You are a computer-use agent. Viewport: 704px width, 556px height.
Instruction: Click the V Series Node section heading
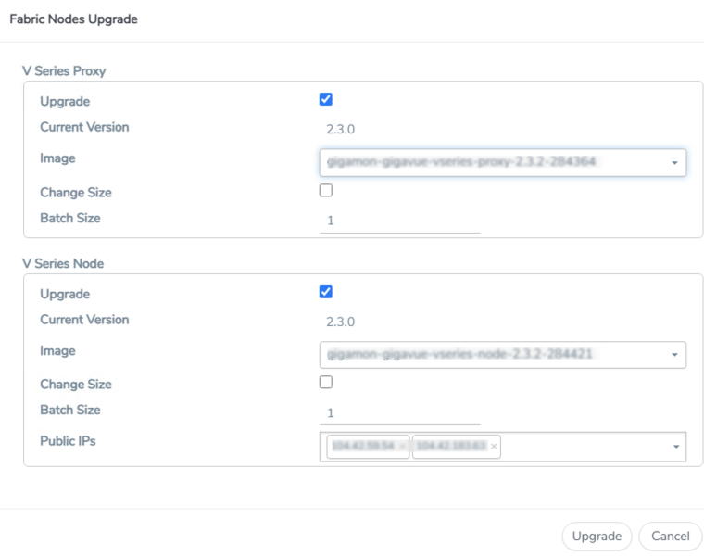63,263
